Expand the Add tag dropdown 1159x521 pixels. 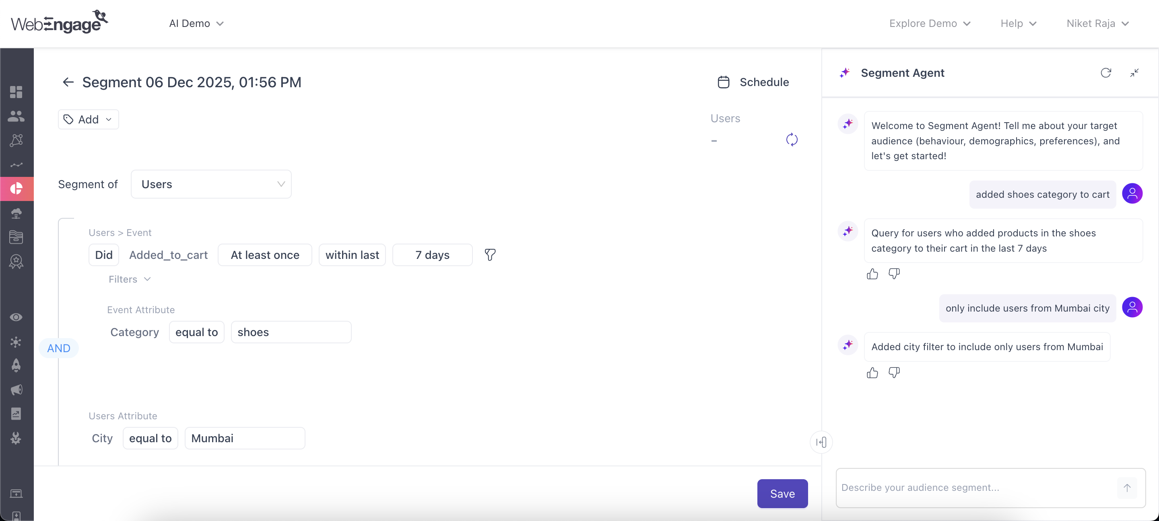click(x=88, y=119)
